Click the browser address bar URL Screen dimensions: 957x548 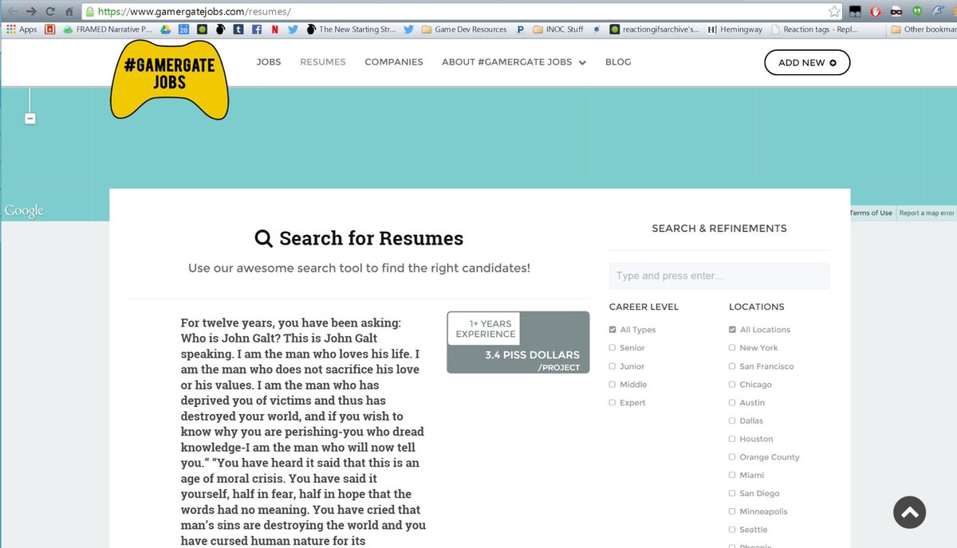pos(194,12)
